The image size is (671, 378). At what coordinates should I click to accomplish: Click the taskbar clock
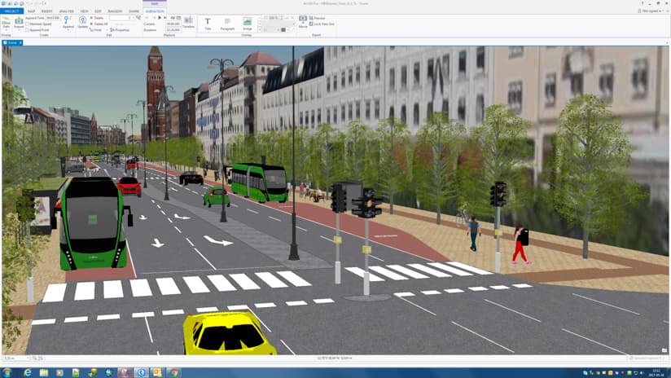pyautogui.click(x=656, y=372)
